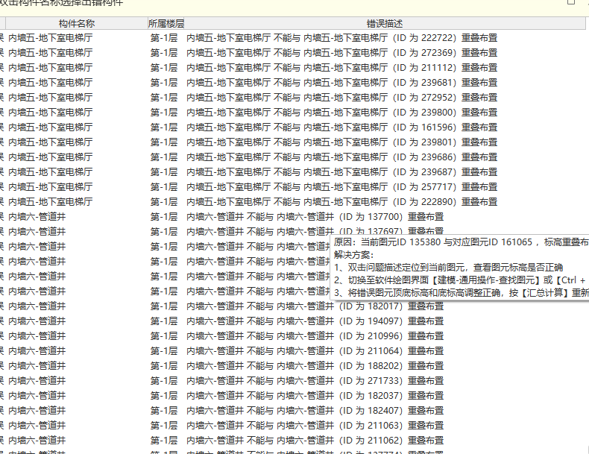Select the error row with ID 272369

(x=293, y=53)
